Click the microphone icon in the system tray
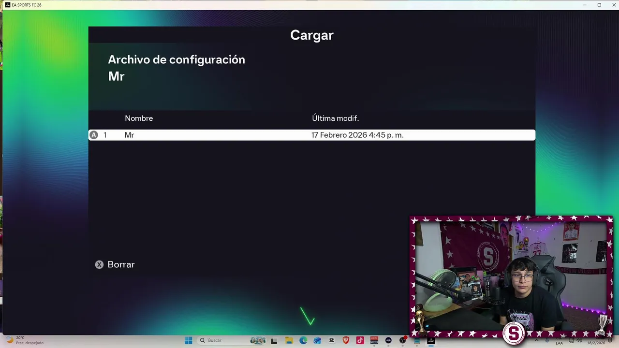619x348 pixels. coord(547,340)
